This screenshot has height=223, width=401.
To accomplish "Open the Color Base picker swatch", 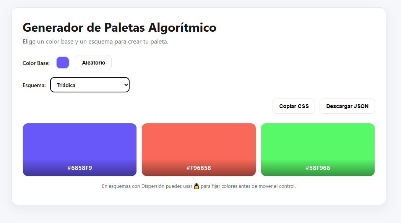I will [63, 63].
